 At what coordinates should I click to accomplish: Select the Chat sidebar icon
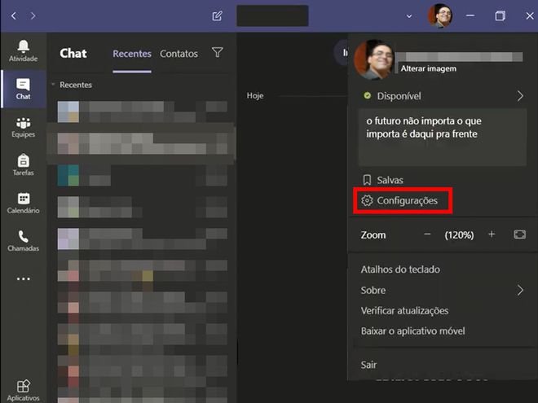pyautogui.click(x=24, y=89)
